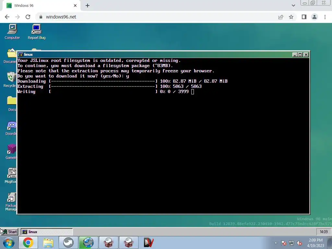Click the linux window title icon

(x=20, y=54)
